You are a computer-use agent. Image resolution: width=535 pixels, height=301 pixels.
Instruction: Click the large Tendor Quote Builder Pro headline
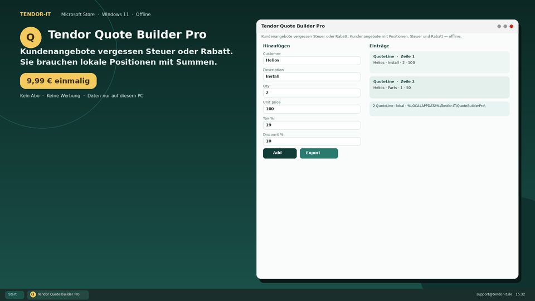[x=127, y=35]
